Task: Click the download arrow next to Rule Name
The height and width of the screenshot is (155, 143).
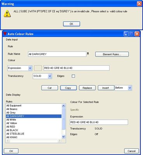Action: pos(88,53)
